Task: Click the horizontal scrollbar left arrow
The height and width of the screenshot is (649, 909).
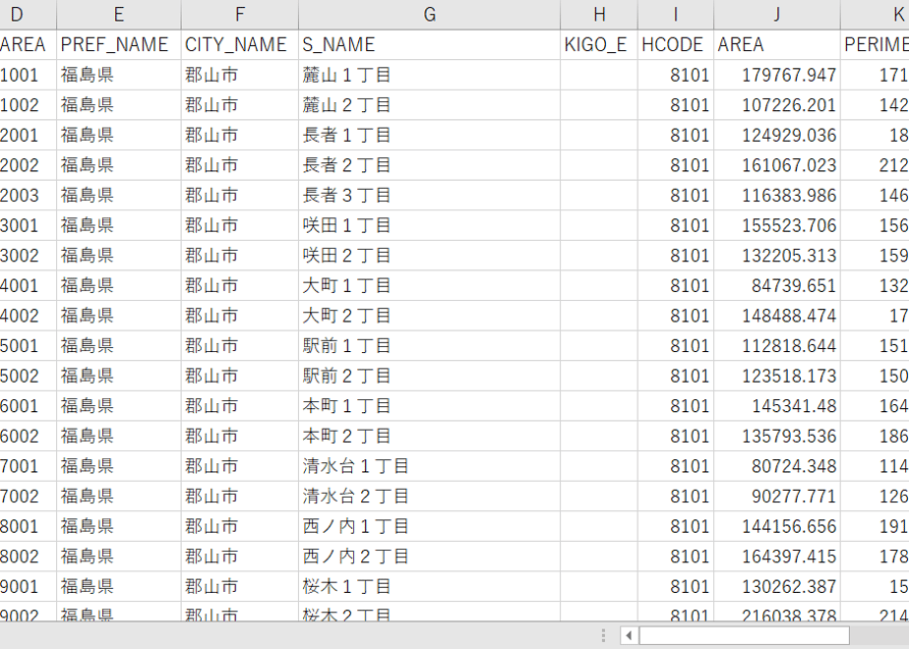Action: 629,635
